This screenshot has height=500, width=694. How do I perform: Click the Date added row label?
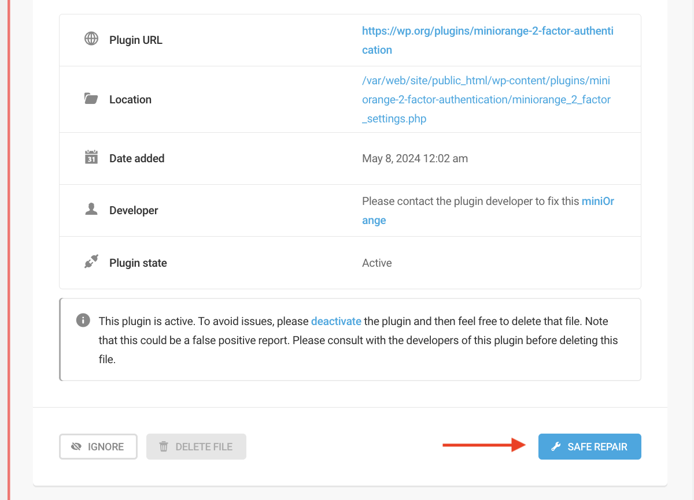[x=136, y=158]
